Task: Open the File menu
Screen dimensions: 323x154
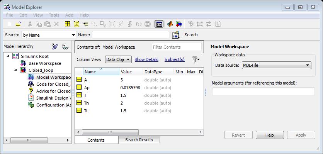Action: 10,15
